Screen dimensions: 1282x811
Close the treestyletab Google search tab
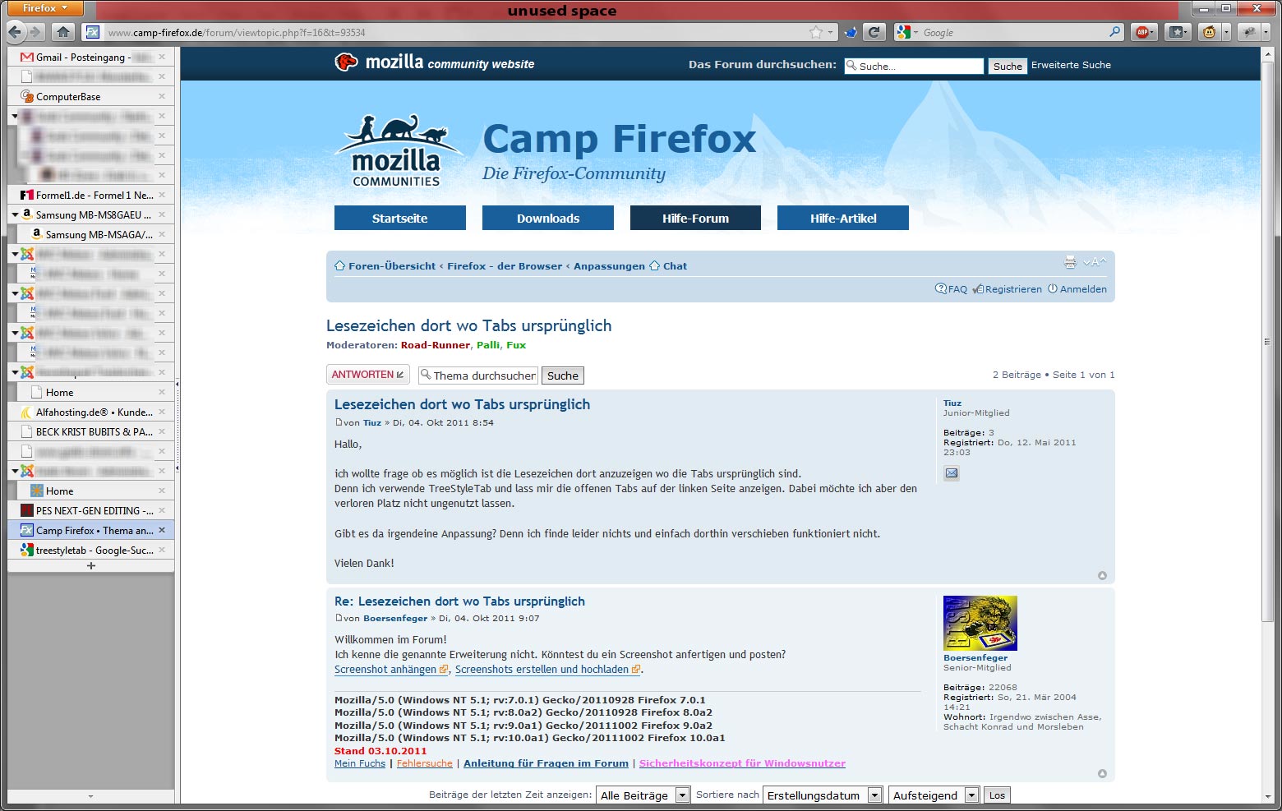click(x=162, y=550)
